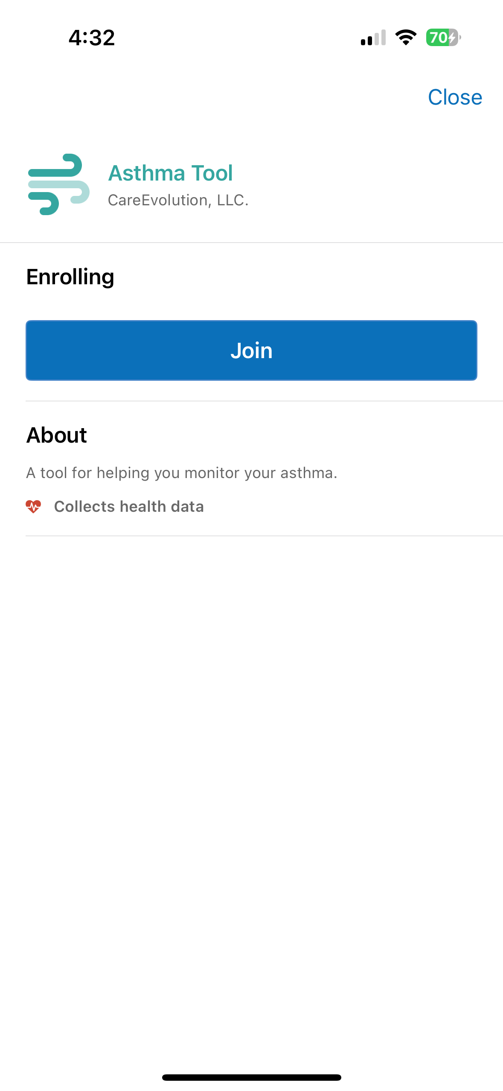The width and height of the screenshot is (503, 1091).
Task: Tap the asthma monitoring description text
Action: (182, 473)
